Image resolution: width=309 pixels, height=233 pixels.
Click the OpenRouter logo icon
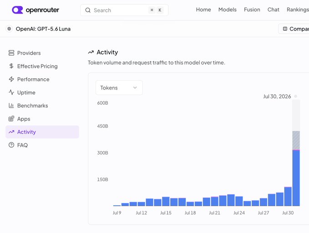click(x=17, y=10)
